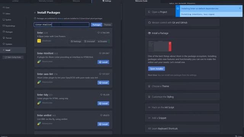This screenshot has width=244, height=137.
Task: Go to the Keybindings section
Action: pos(13,26)
